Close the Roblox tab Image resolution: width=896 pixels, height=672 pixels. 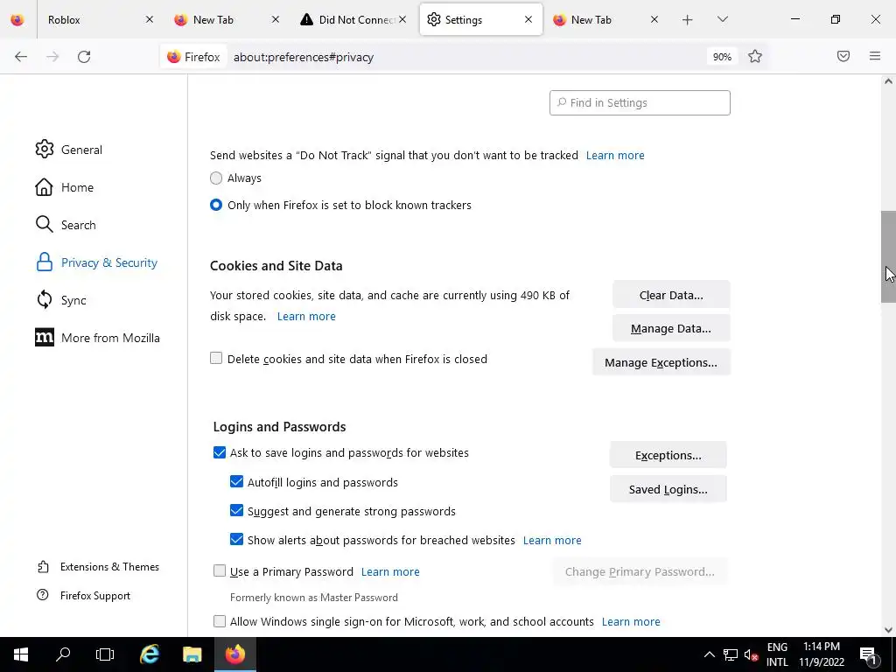click(x=149, y=19)
